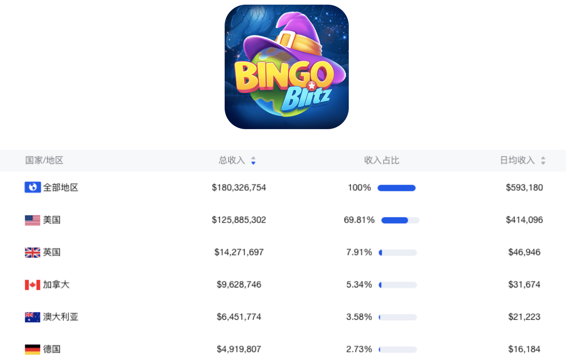
Task: Click the 69.81% revenue share bar
Action: point(400,220)
